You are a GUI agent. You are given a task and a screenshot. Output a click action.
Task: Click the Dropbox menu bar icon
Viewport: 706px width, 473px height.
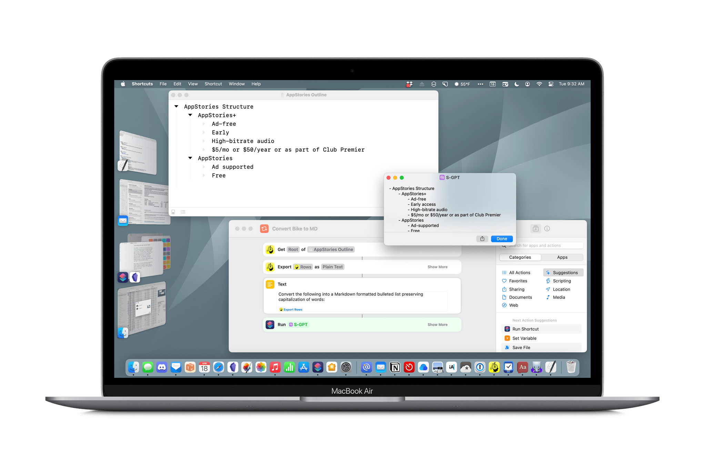point(409,84)
